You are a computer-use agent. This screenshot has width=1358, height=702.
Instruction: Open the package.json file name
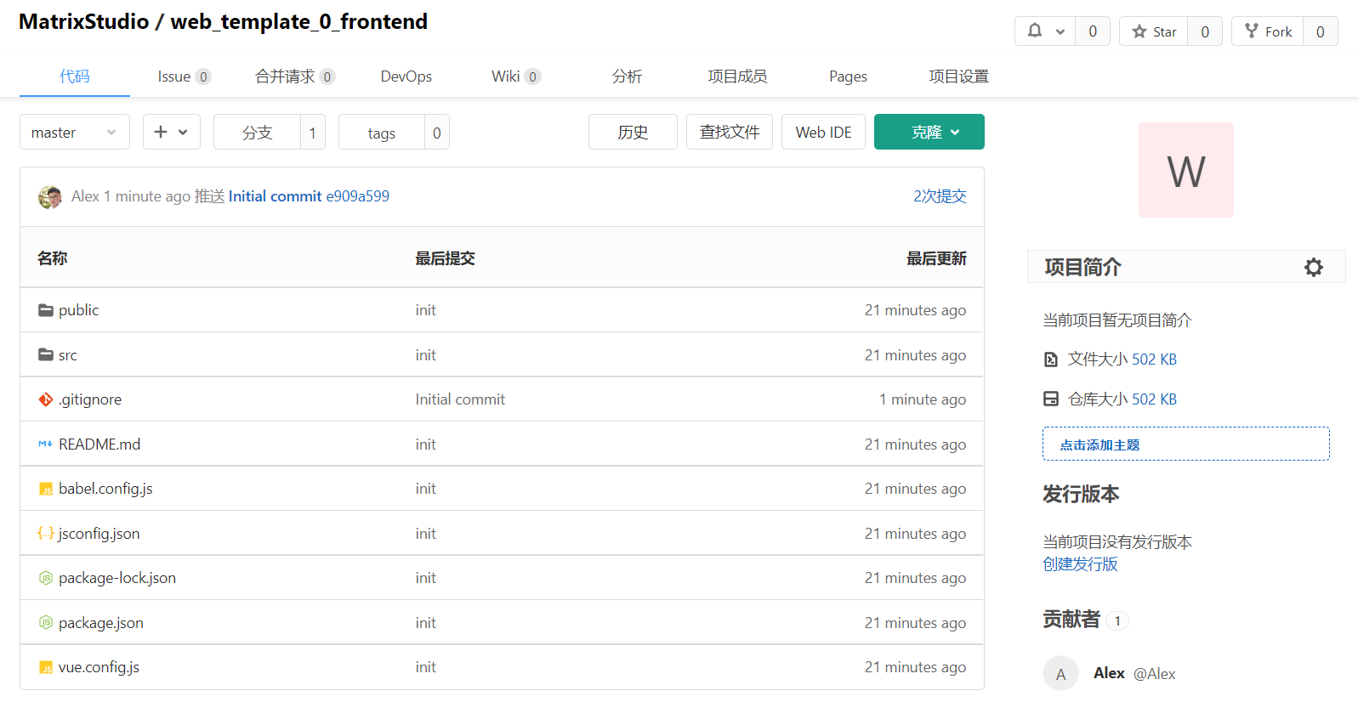pyautogui.click(x=101, y=623)
